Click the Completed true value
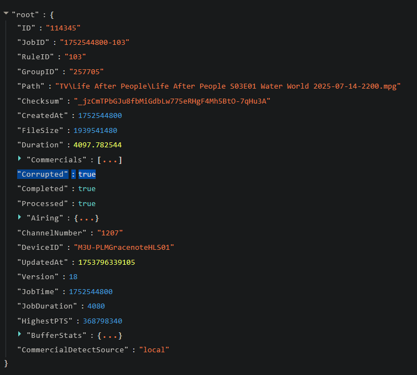Screen dimensions: 417x375 (x=87, y=189)
